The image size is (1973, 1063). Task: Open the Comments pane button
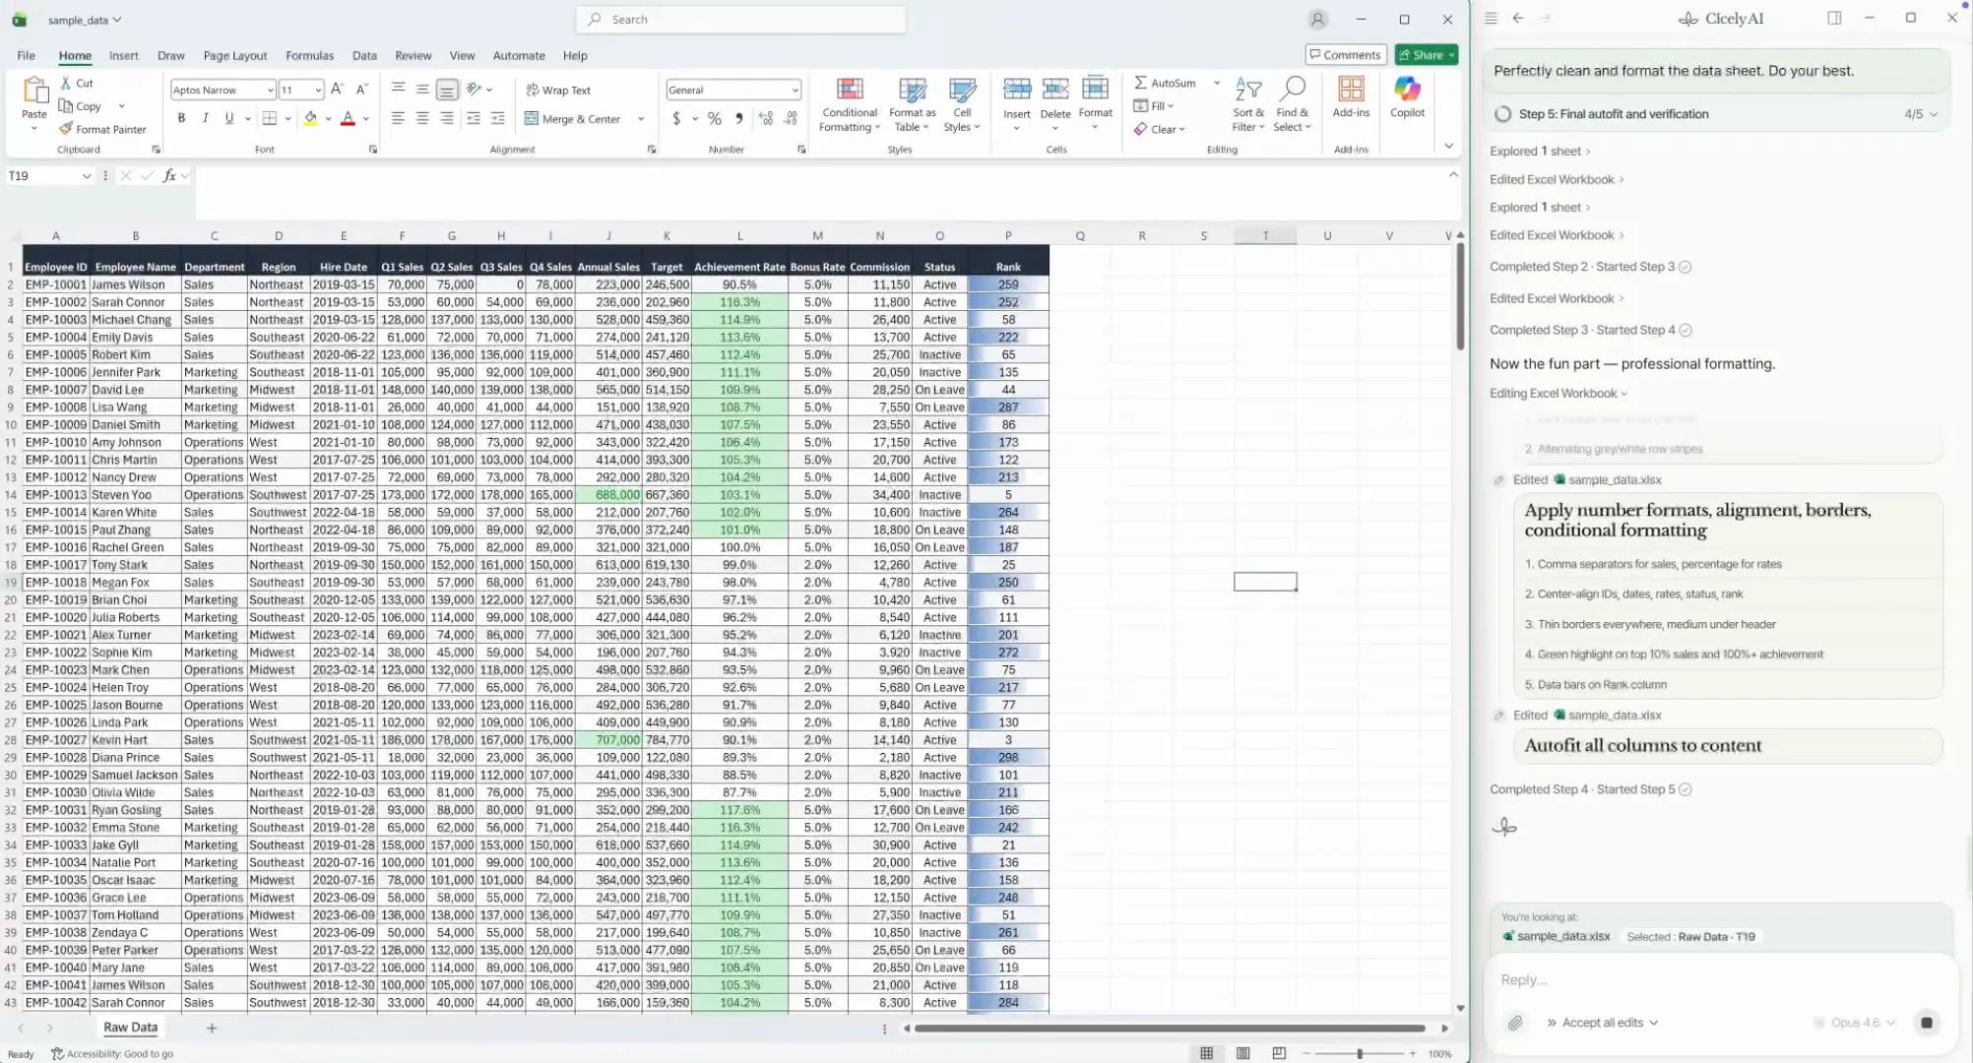1345,55
